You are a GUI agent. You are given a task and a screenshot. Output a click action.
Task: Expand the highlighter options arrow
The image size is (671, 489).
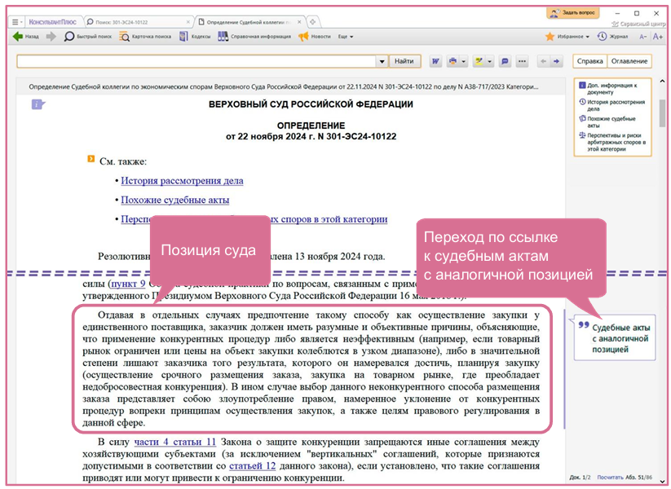click(489, 61)
